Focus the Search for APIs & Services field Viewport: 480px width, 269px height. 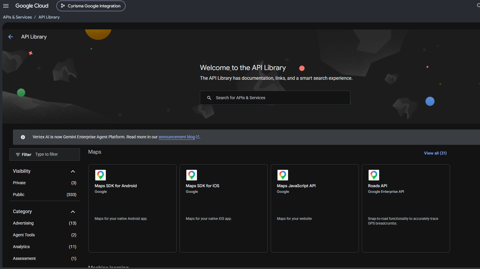(x=275, y=98)
